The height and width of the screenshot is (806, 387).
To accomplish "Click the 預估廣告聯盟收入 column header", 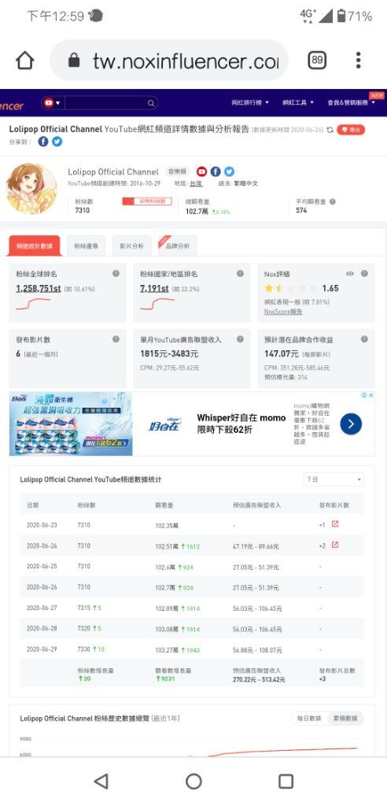I will point(256,505).
